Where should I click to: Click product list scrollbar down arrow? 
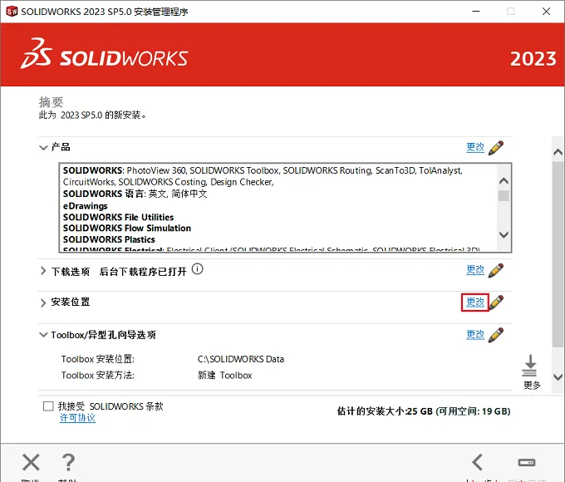(x=504, y=234)
